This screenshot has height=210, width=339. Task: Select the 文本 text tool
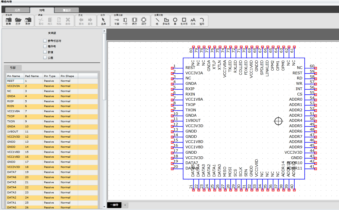(x=193, y=21)
